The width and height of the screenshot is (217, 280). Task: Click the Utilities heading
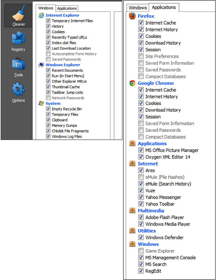tap(147, 231)
